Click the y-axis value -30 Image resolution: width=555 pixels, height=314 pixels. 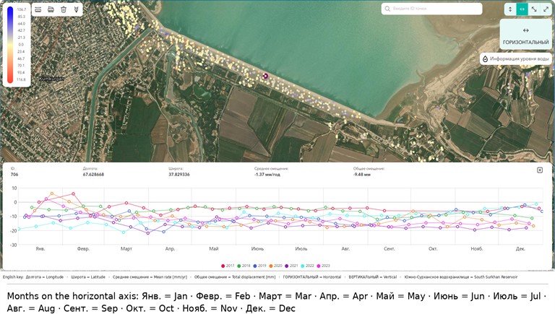click(13, 245)
